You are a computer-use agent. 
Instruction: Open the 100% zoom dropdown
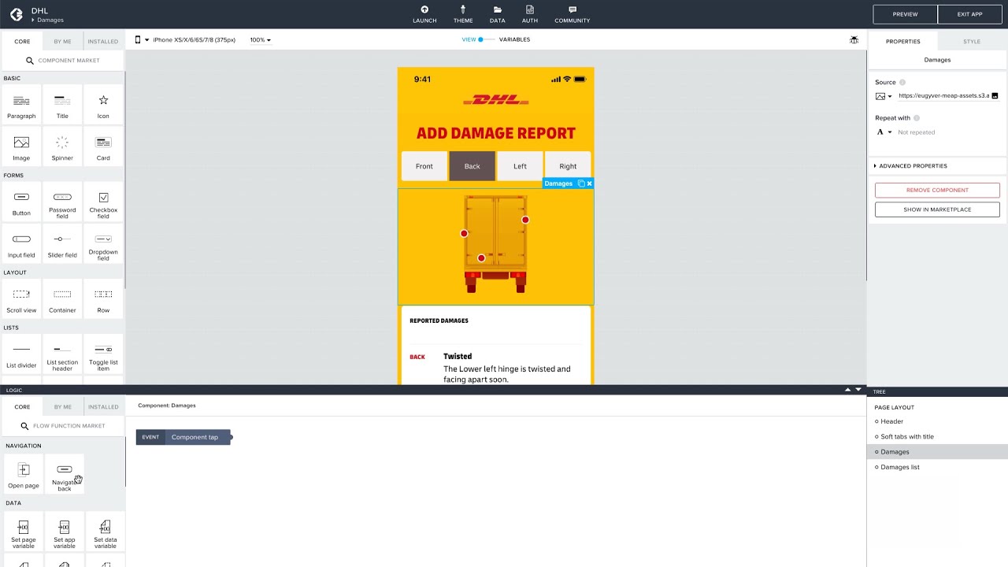260,40
